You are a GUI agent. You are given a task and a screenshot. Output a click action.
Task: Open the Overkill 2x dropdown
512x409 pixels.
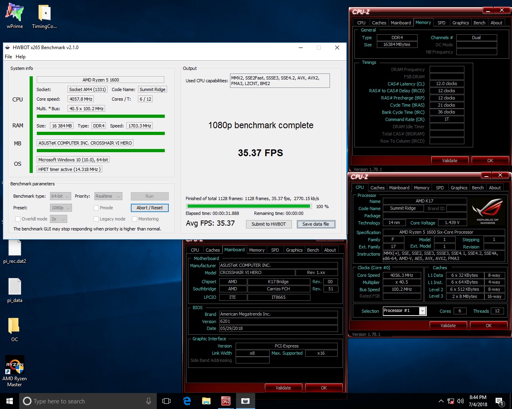click(x=58, y=219)
